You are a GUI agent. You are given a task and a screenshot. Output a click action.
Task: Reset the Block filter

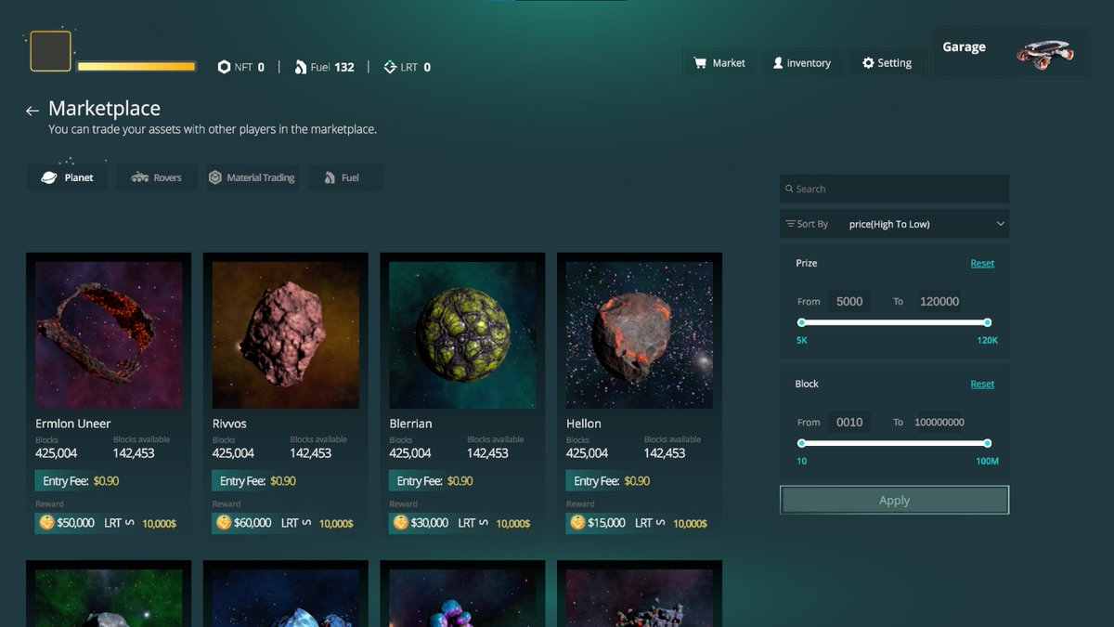[982, 384]
